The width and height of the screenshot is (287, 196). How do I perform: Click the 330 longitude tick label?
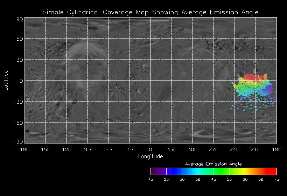pos(171,149)
